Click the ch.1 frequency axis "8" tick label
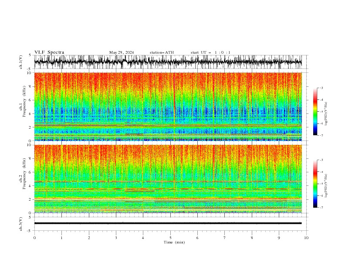This screenshot has width=345, height=267. [30, 86]
